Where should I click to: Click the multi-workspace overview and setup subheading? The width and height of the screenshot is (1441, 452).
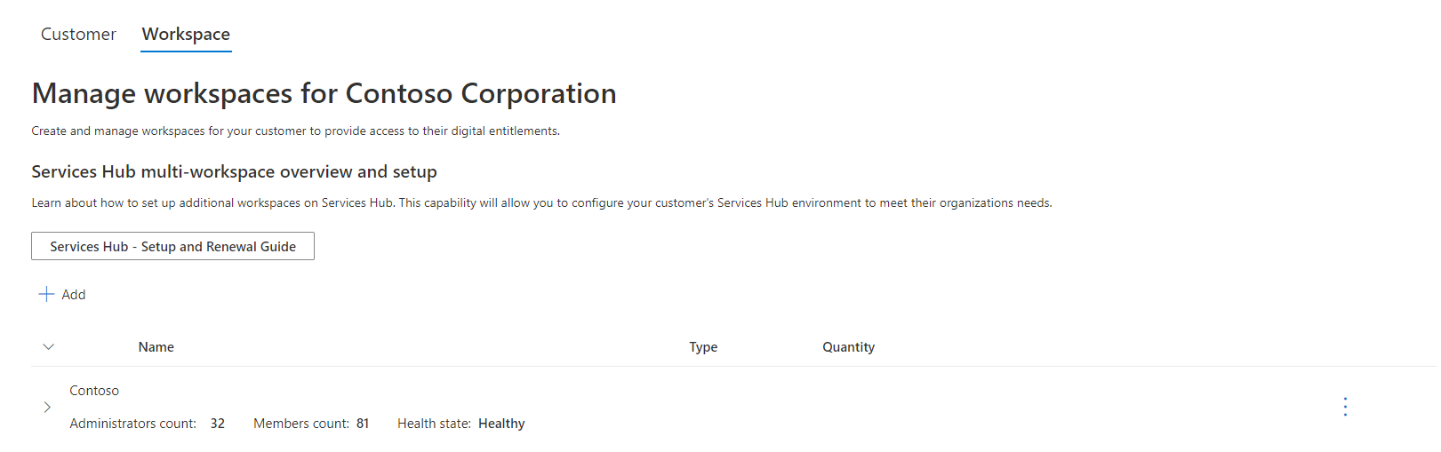pyautogui.click(x=234, y=171)
